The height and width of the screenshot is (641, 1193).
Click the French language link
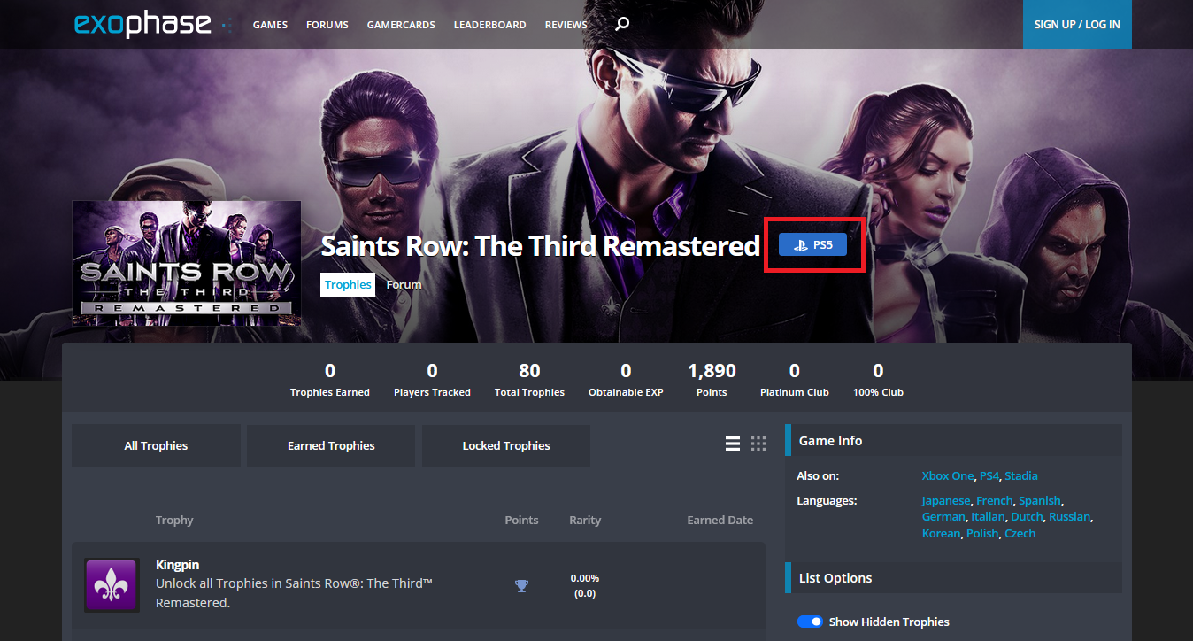coord(994,500)
